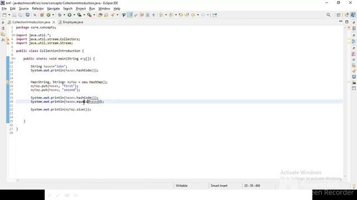Click the Last Edit Location icon
This screenshot has height=200, width=357.
click(x=181, y=15)
